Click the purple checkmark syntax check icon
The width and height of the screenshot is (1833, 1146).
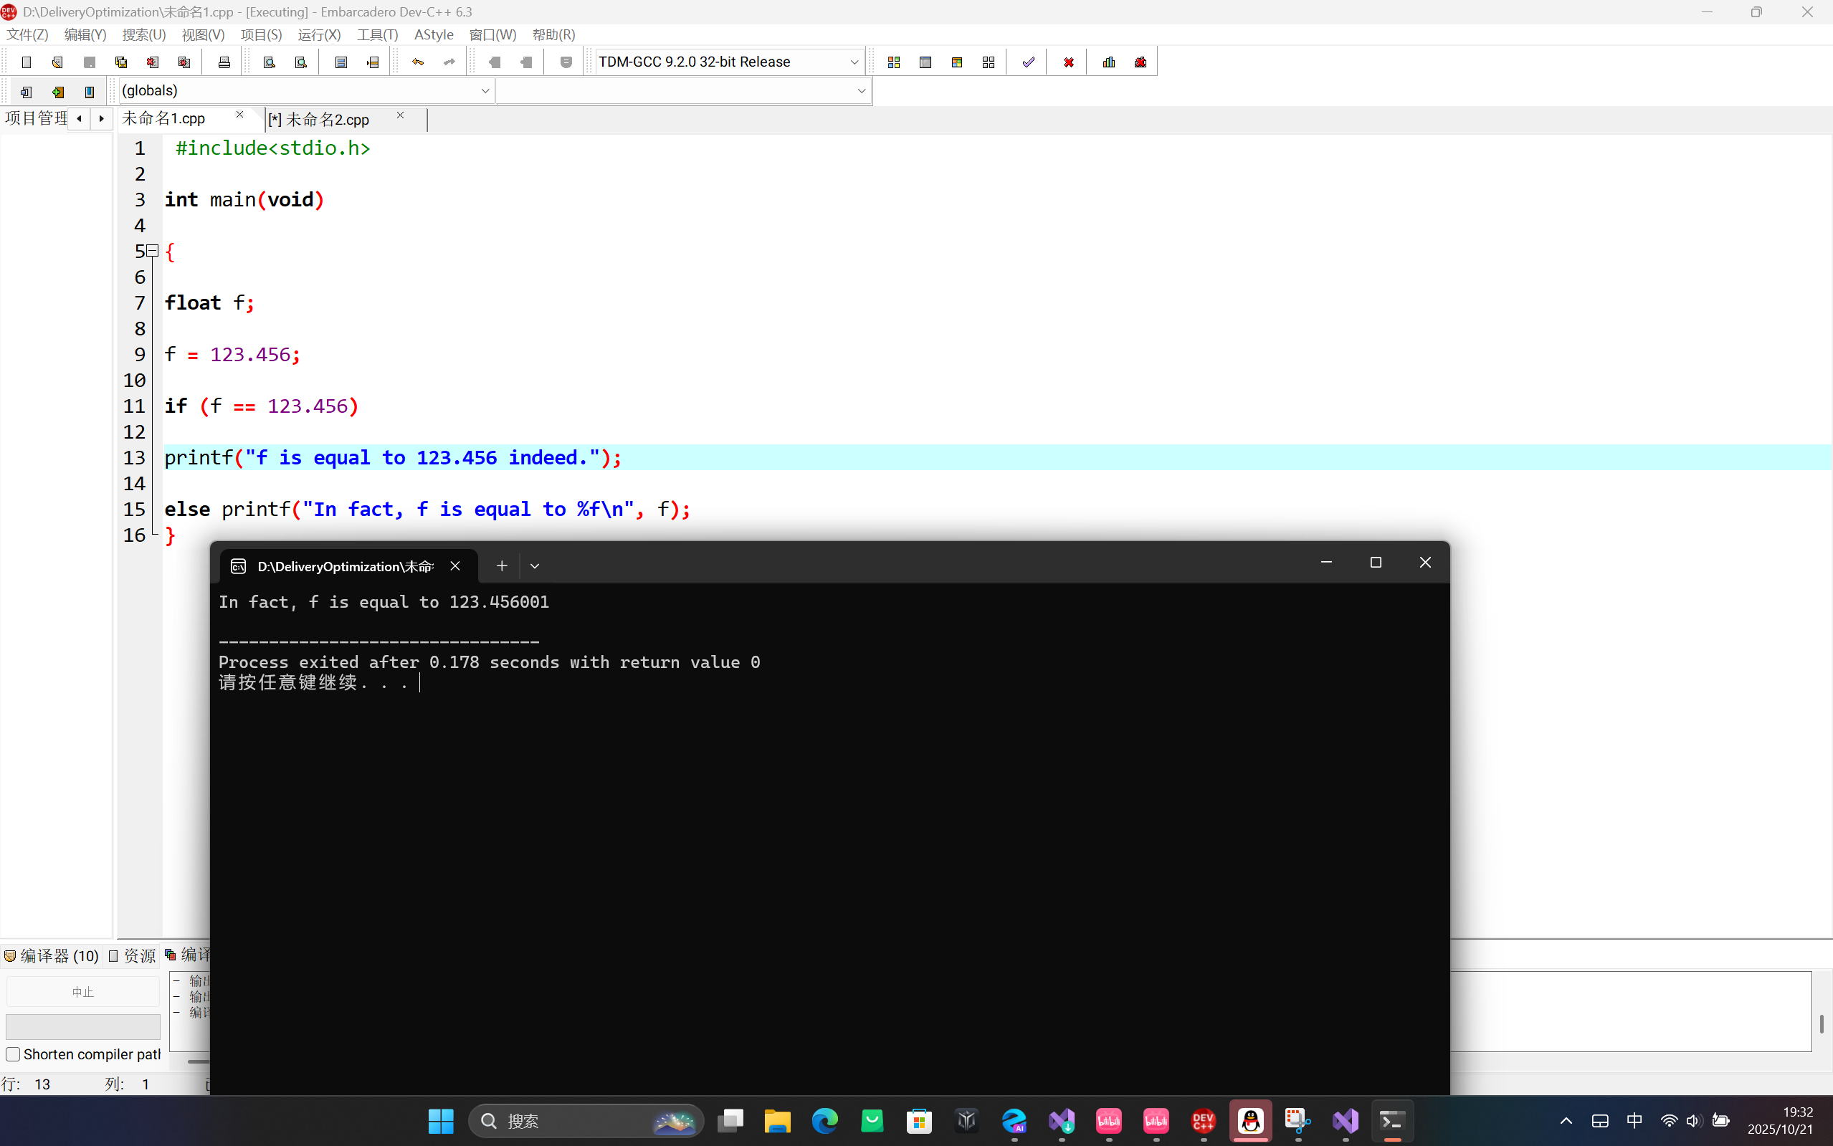pos(1028,62)
